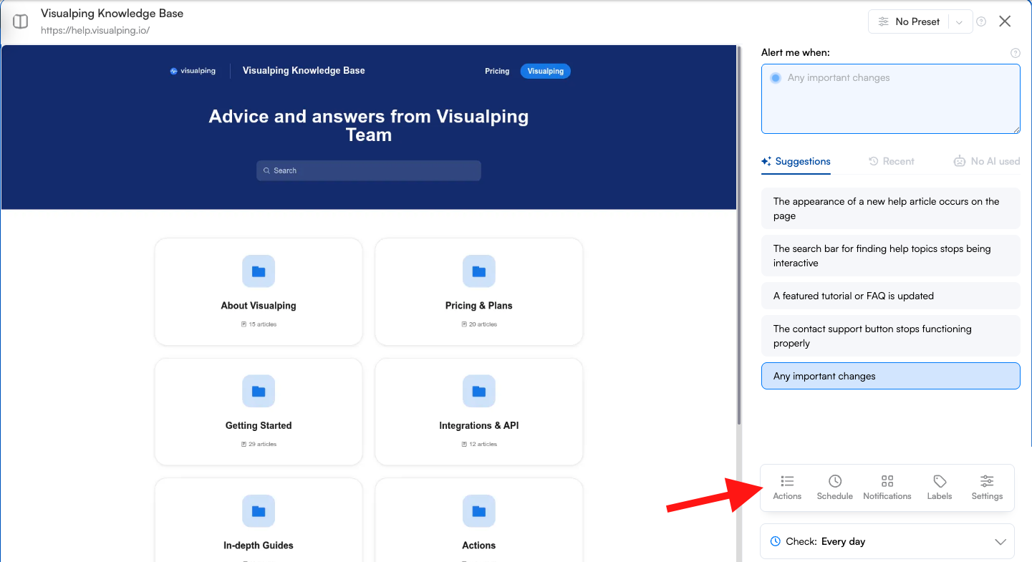This screenshot has width=1032, height=562.
Task: Open the Pricing link in the header
Action: (497, 71)
